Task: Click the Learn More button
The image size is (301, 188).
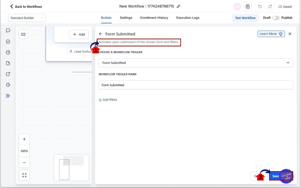Action: 271,34
